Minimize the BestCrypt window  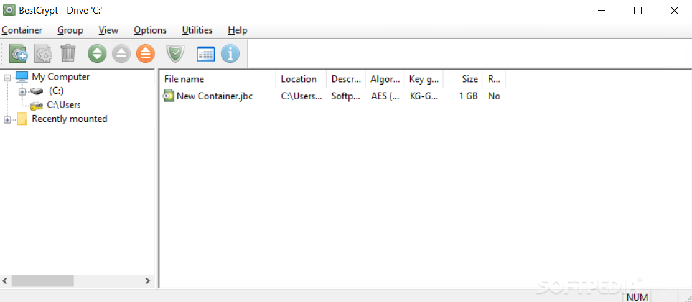tap(601, 11)
